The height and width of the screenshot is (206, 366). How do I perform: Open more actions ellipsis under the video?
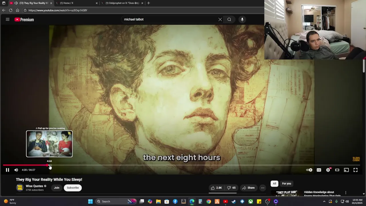click(x=262, y=188)
